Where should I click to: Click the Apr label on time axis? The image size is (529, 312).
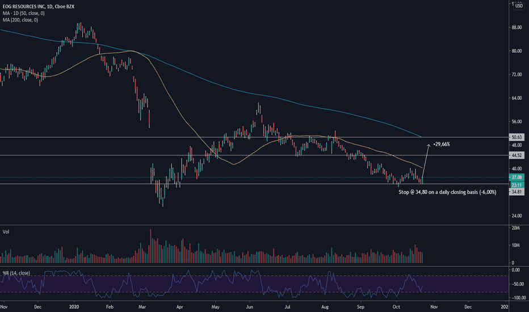point(179,307)
